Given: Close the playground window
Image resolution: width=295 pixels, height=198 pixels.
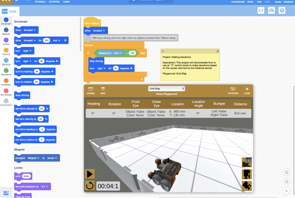Looking at the screenshot, I should [x=247, y=91].
